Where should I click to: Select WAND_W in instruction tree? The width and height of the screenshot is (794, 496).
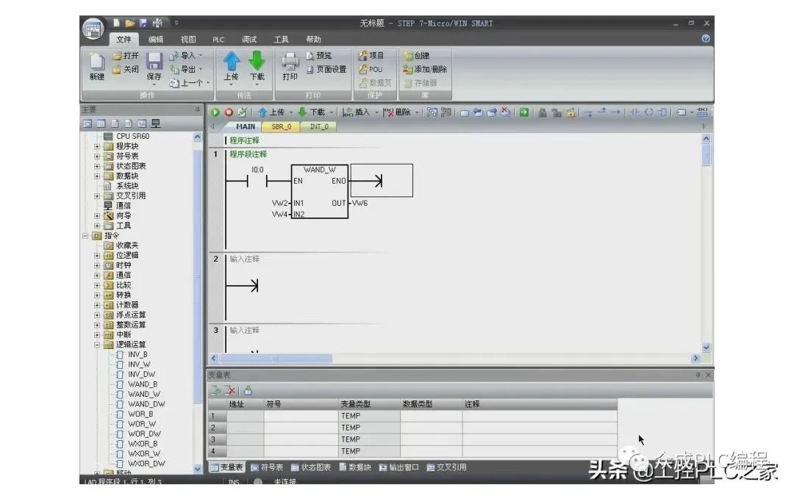tap(144, 395)
